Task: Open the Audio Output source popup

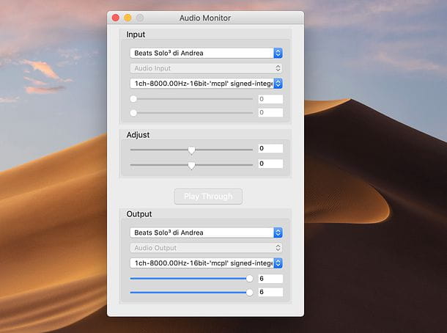Action: pyautogui.click(x=206, y=248)
